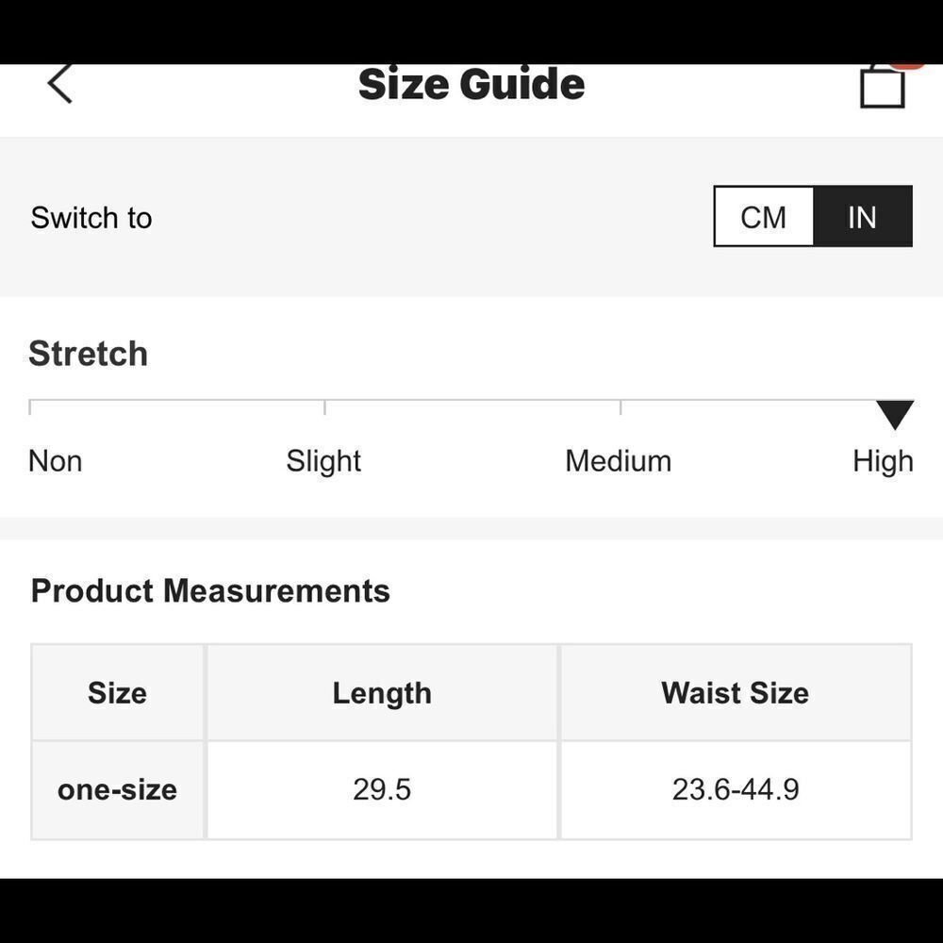This screenshot has width=943, height=943.
Task: Select the High stretch label
Action: coord(883,461)
